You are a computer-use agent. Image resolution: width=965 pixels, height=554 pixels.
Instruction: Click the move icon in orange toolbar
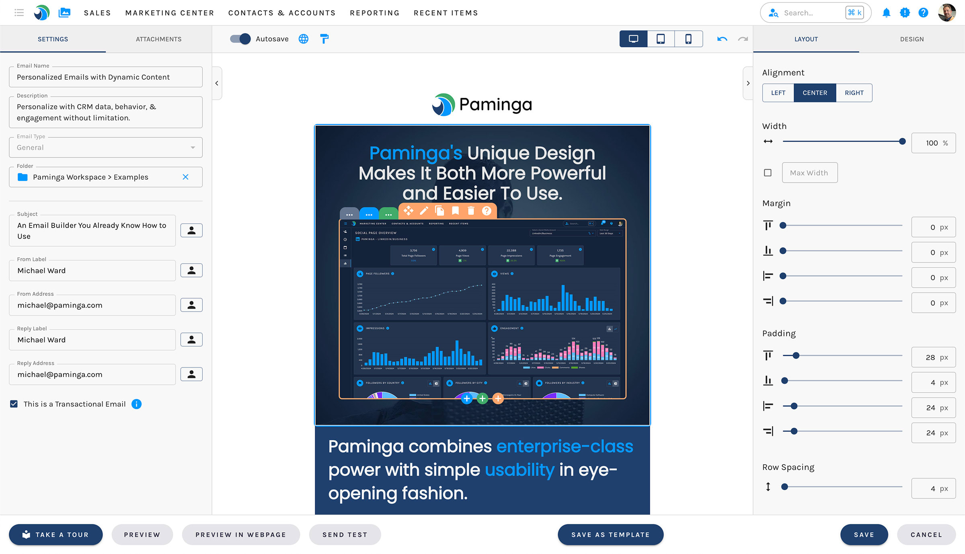(x=408, y=211)
